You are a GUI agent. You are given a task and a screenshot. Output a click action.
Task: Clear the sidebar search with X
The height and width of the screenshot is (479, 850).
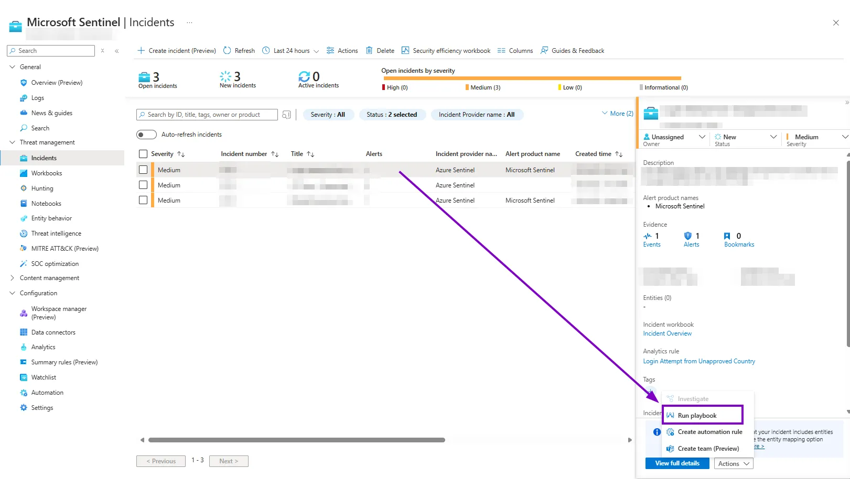pos(102,51)
